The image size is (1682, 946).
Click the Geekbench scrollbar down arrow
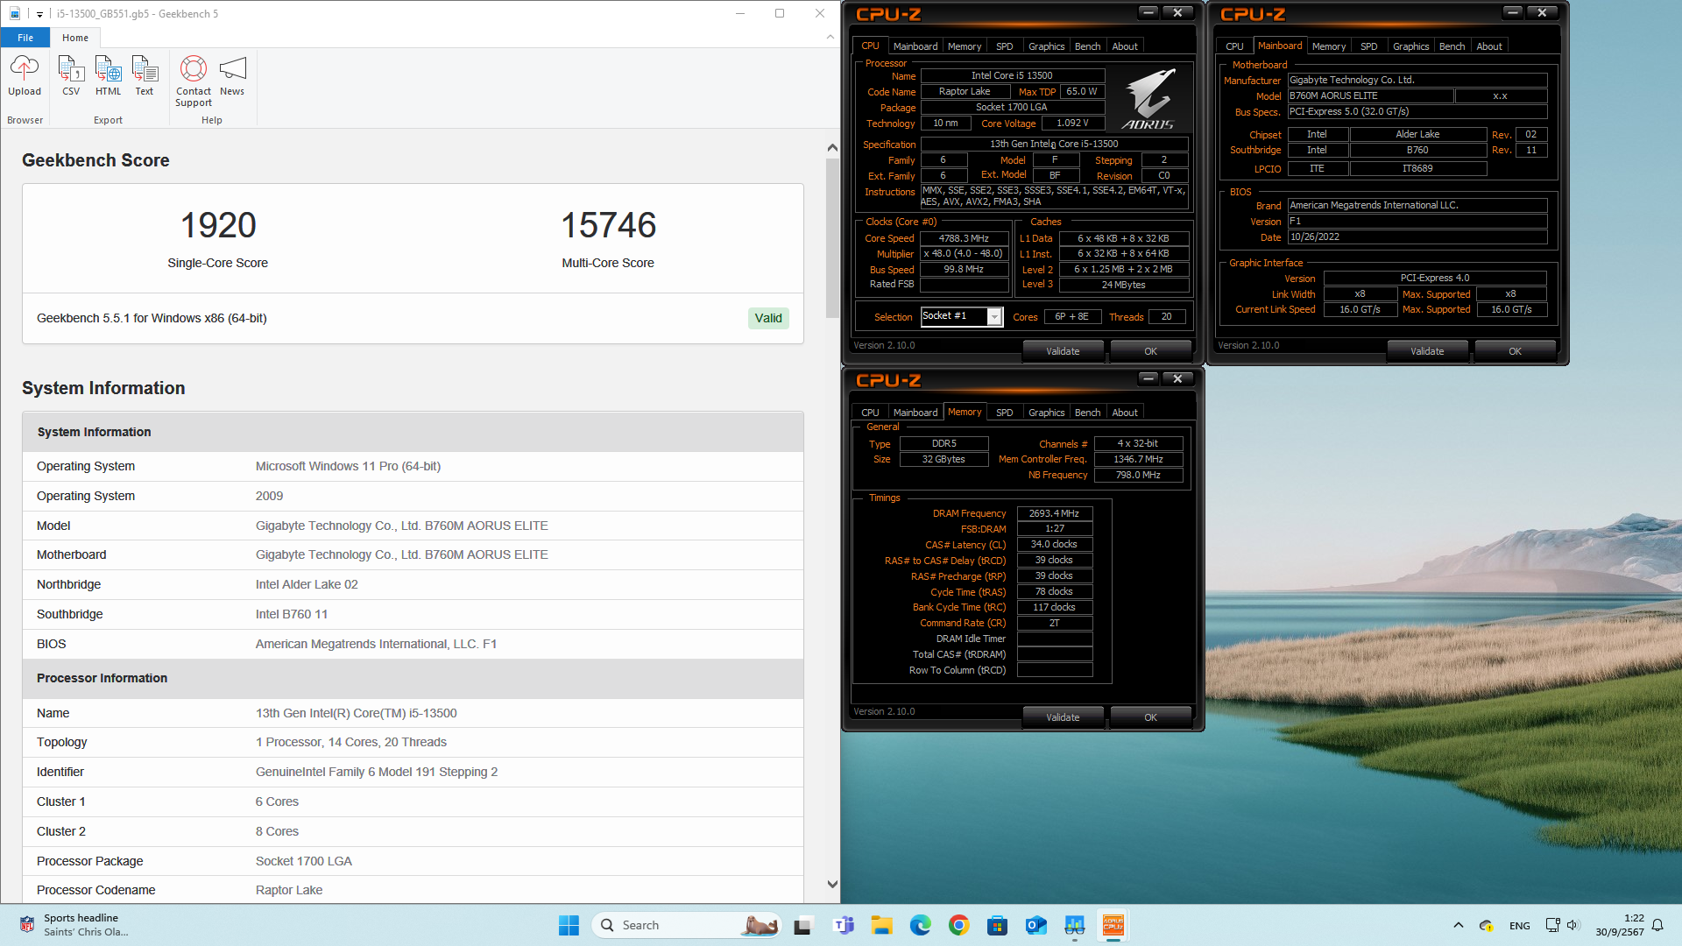pyautogui.click(x=832, y=885)
